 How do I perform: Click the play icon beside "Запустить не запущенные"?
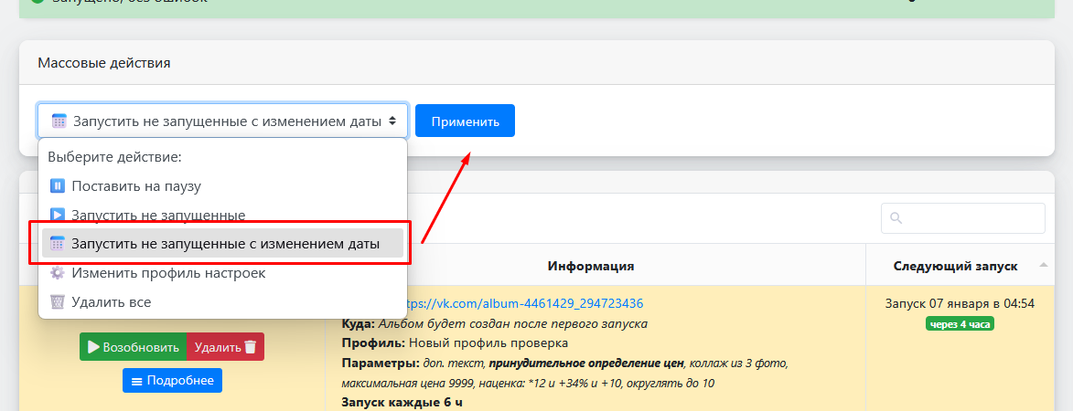click(x=58, y=216)
